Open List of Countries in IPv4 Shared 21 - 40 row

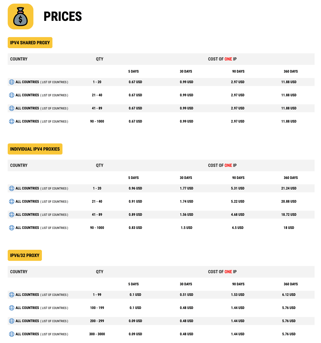[54, 95]
